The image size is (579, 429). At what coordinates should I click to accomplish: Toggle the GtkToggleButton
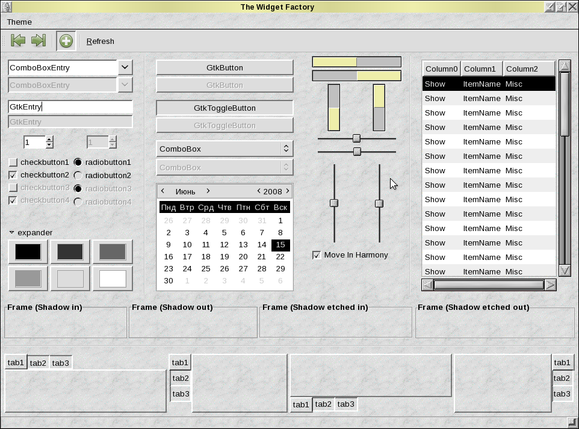(224, 108)
